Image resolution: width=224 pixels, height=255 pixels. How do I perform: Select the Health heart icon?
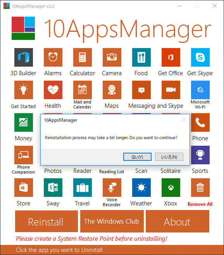coord(53,90)
